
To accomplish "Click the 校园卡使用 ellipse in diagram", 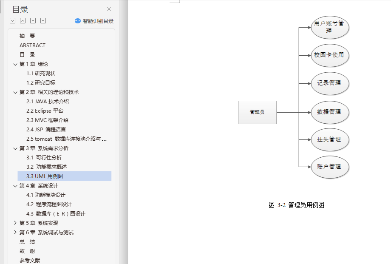I will [x=330, y=55].
